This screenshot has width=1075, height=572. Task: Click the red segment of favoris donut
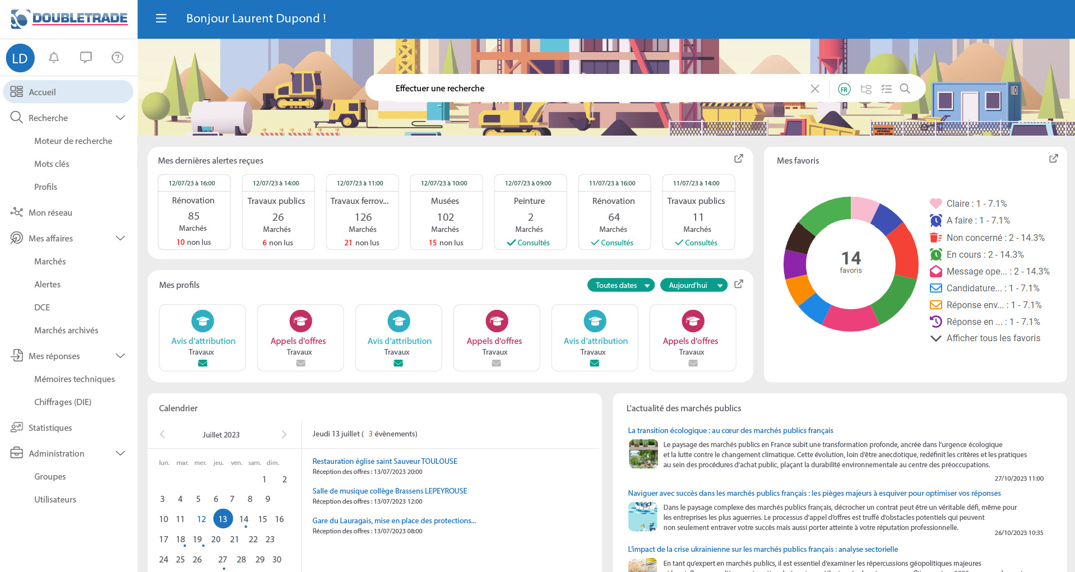pos(903,250)
